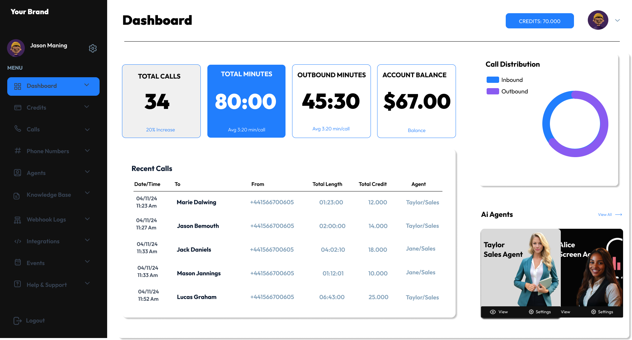632x340 pixels.
Task: Click the Help & Support question icon
Action: [x=18, y=284]
